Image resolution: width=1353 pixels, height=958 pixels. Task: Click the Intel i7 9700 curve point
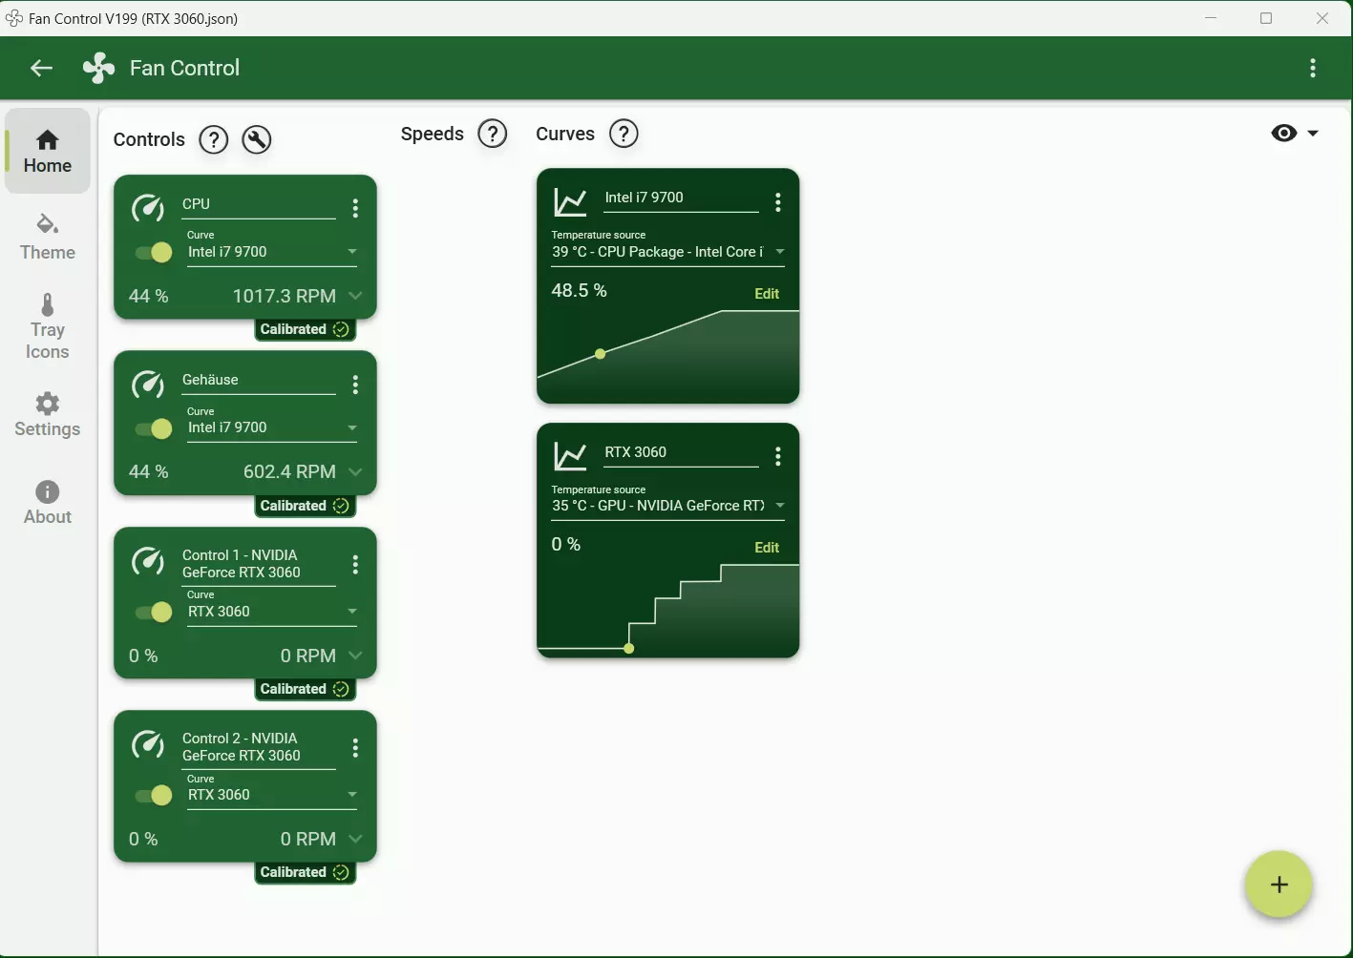coord(600,354)
